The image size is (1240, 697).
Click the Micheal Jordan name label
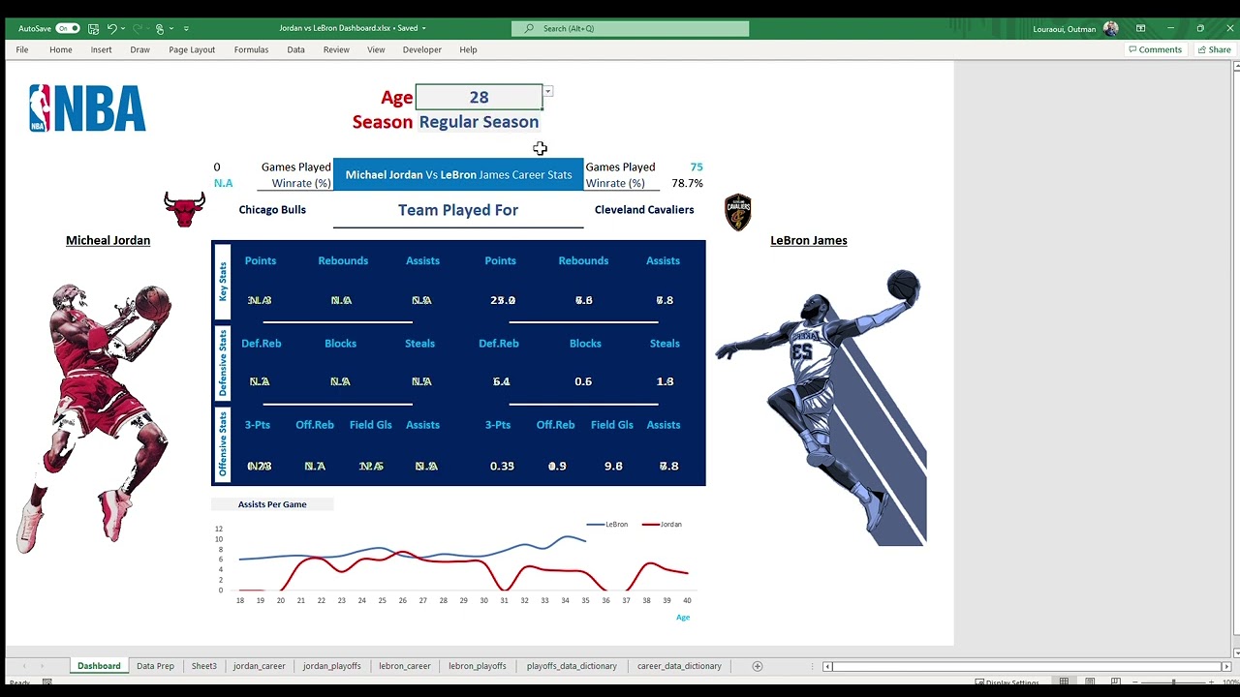108,240
